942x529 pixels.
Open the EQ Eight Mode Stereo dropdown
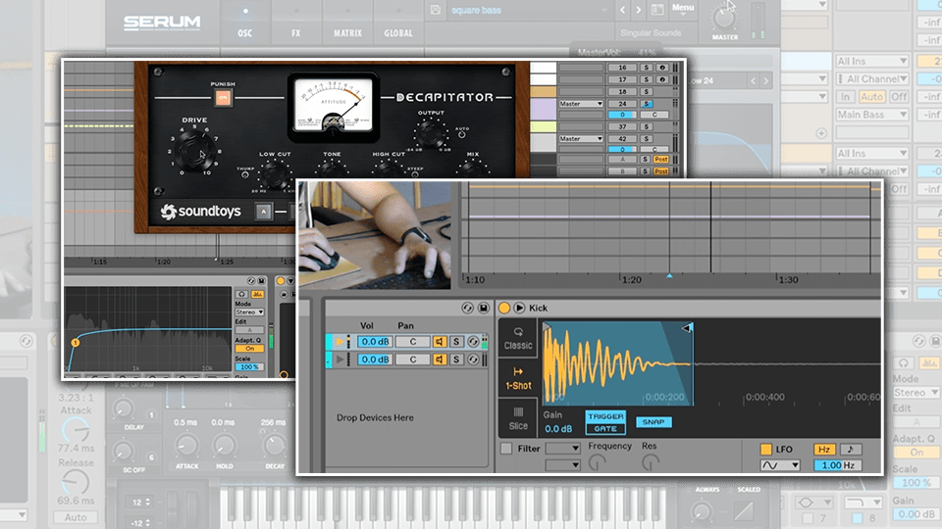tap(249, 312)
